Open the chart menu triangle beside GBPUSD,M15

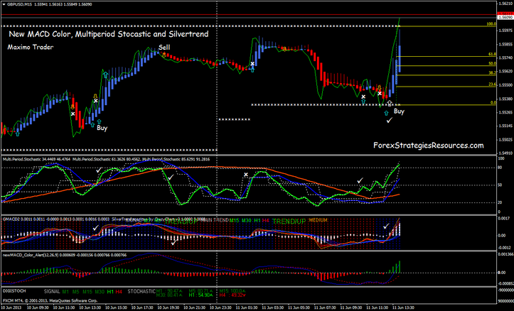click(4, 4)
